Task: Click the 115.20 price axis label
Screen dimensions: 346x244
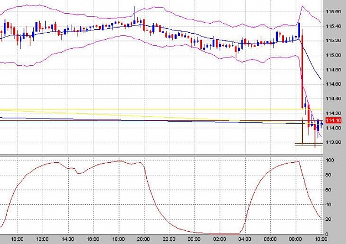Action: coord(333,40)
